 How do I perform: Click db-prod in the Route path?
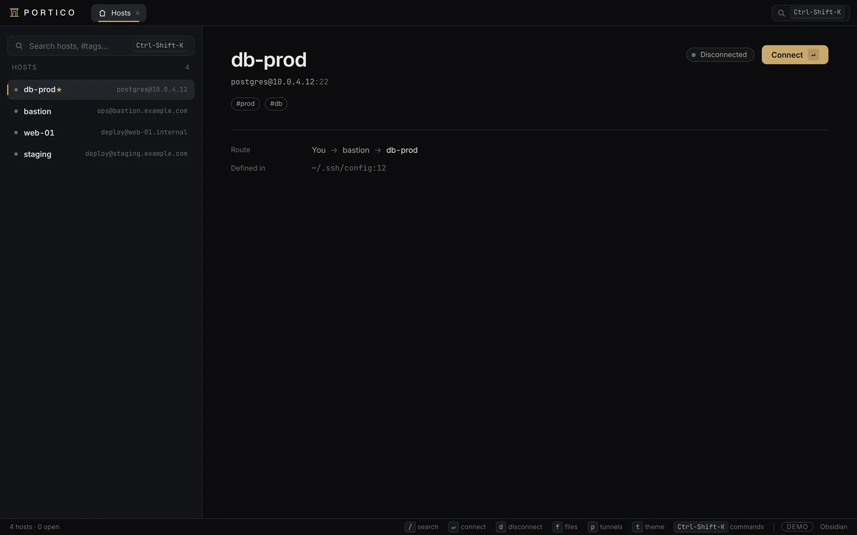pos(402,150)
